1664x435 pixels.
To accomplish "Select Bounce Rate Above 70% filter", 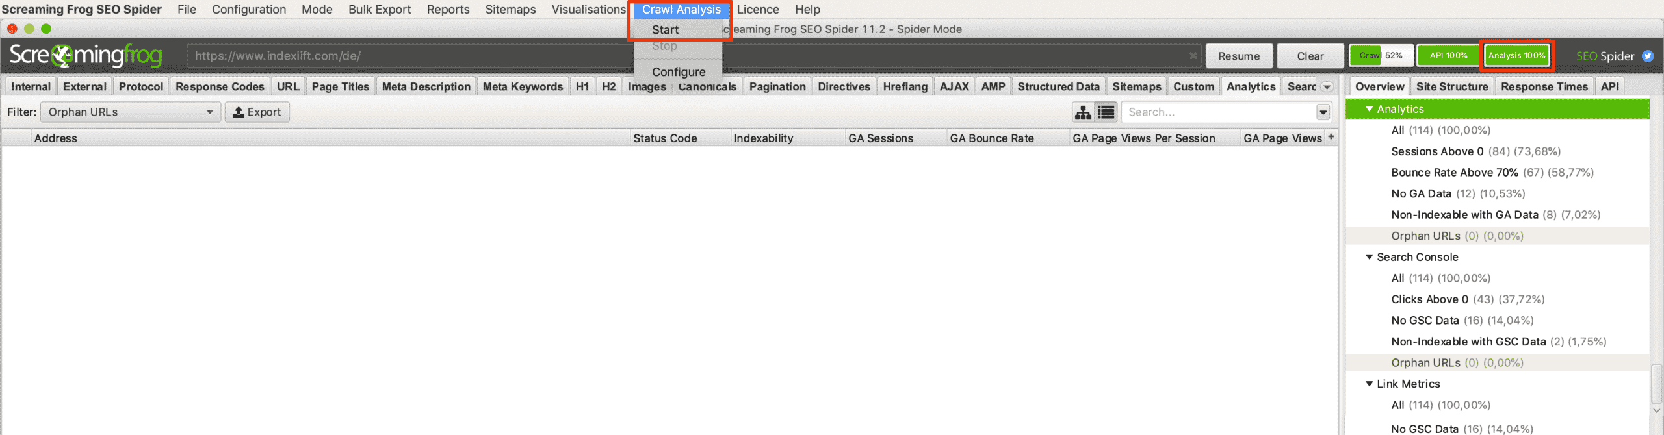I will 1492,173.
